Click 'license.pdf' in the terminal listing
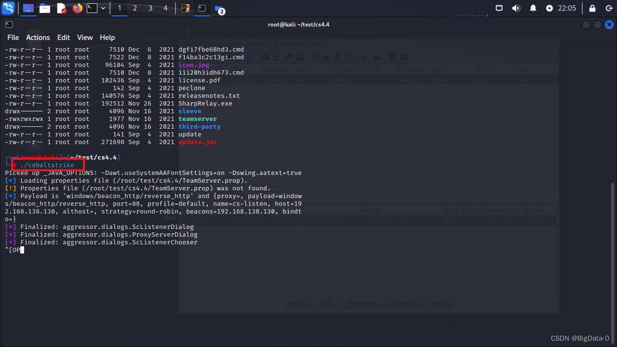The image size is (617, 347). [200, 80]
